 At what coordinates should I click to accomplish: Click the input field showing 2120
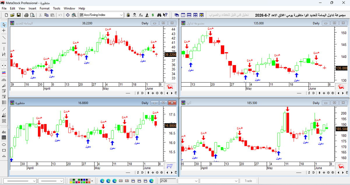click(x=168, y=181)
